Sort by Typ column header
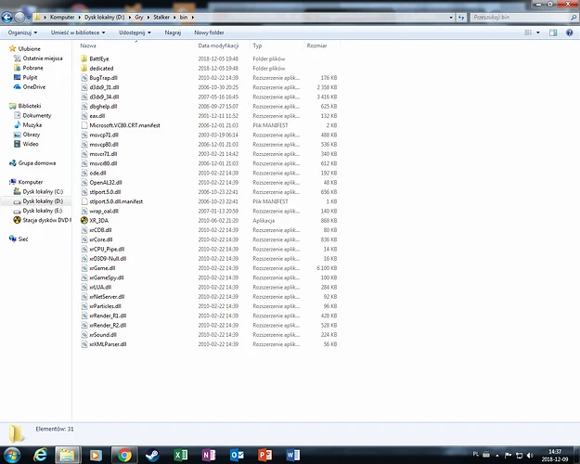Screen dimensions: 580x464 [x=257, y=45]
